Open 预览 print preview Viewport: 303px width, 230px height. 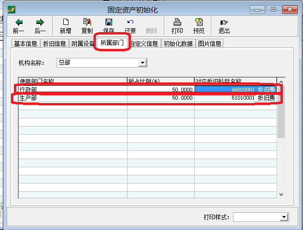[198, 26]
